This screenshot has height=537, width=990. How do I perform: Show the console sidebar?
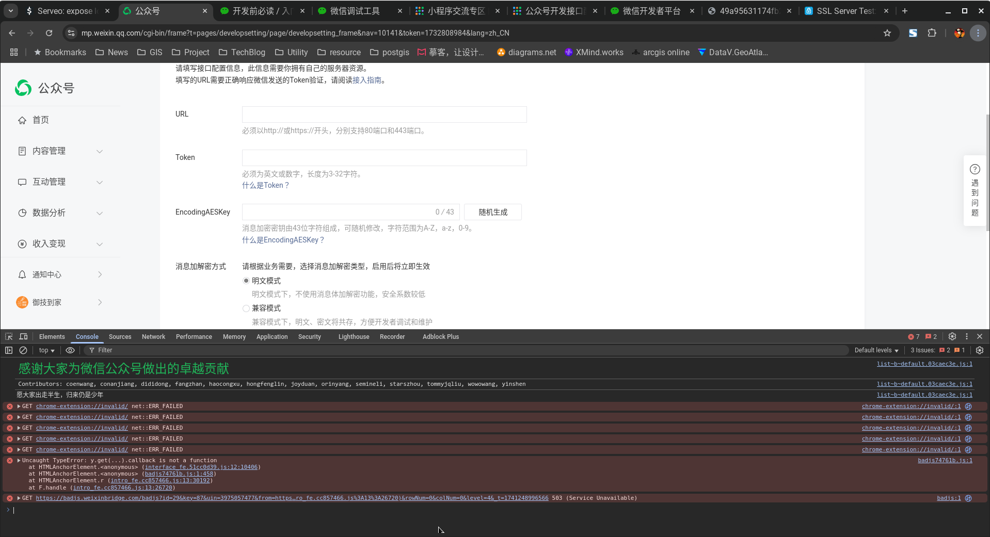tap(9, 350)
